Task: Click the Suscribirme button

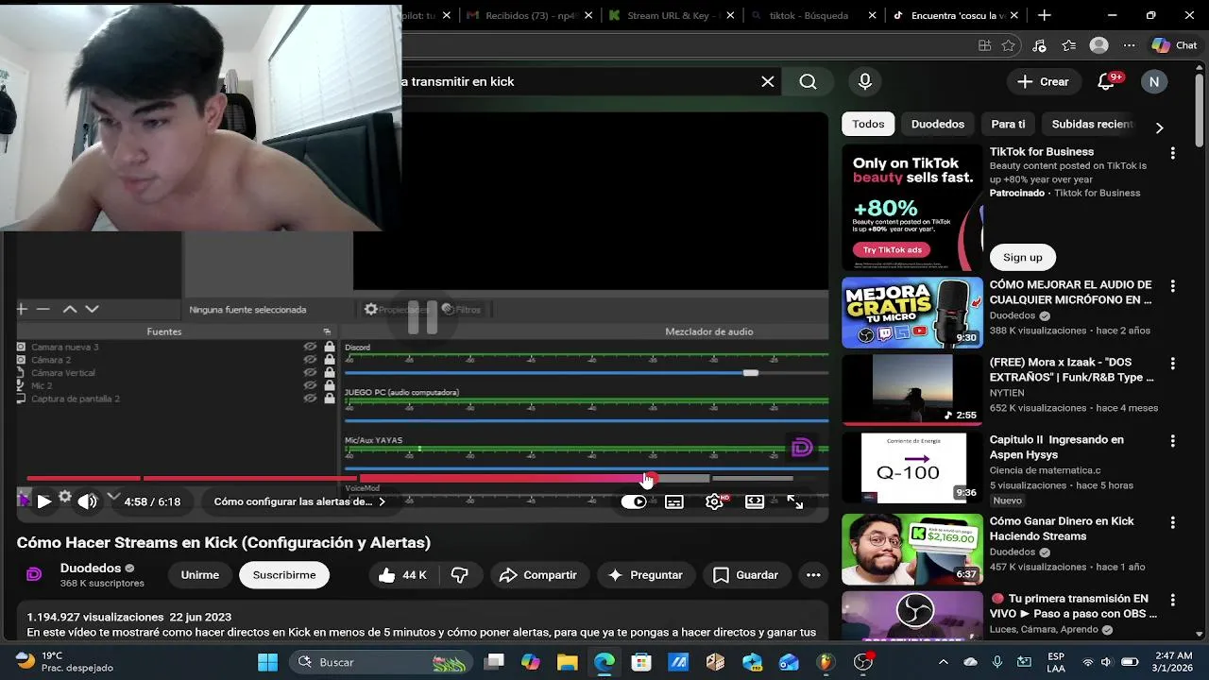Action: tap(284, 574)
